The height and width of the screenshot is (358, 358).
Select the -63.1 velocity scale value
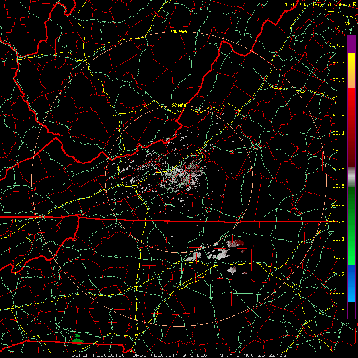tap(337, 239)
